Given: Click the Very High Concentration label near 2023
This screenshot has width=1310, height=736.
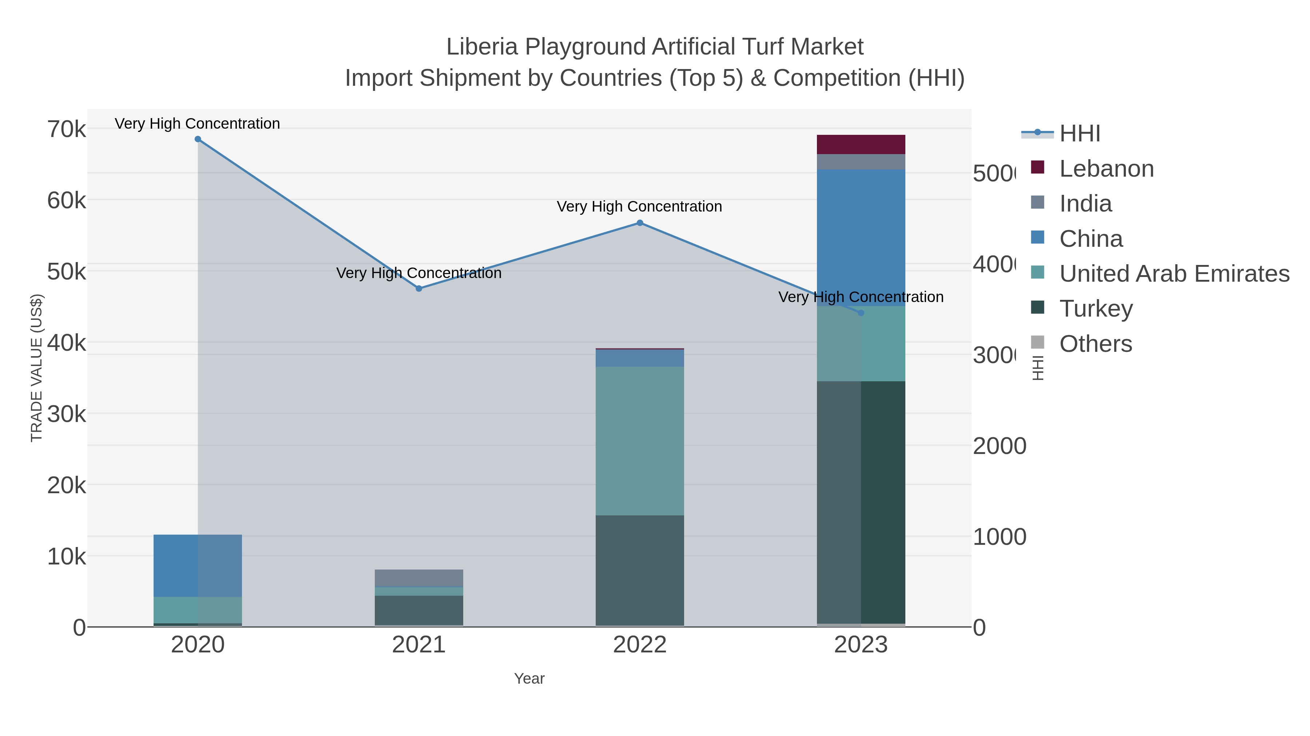Looking at the screenshot, I should [x=861, y=297].
